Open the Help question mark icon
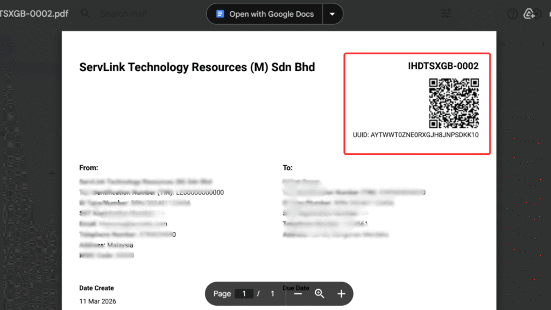This screenshot has height=310, width=551. click(512, 14)
